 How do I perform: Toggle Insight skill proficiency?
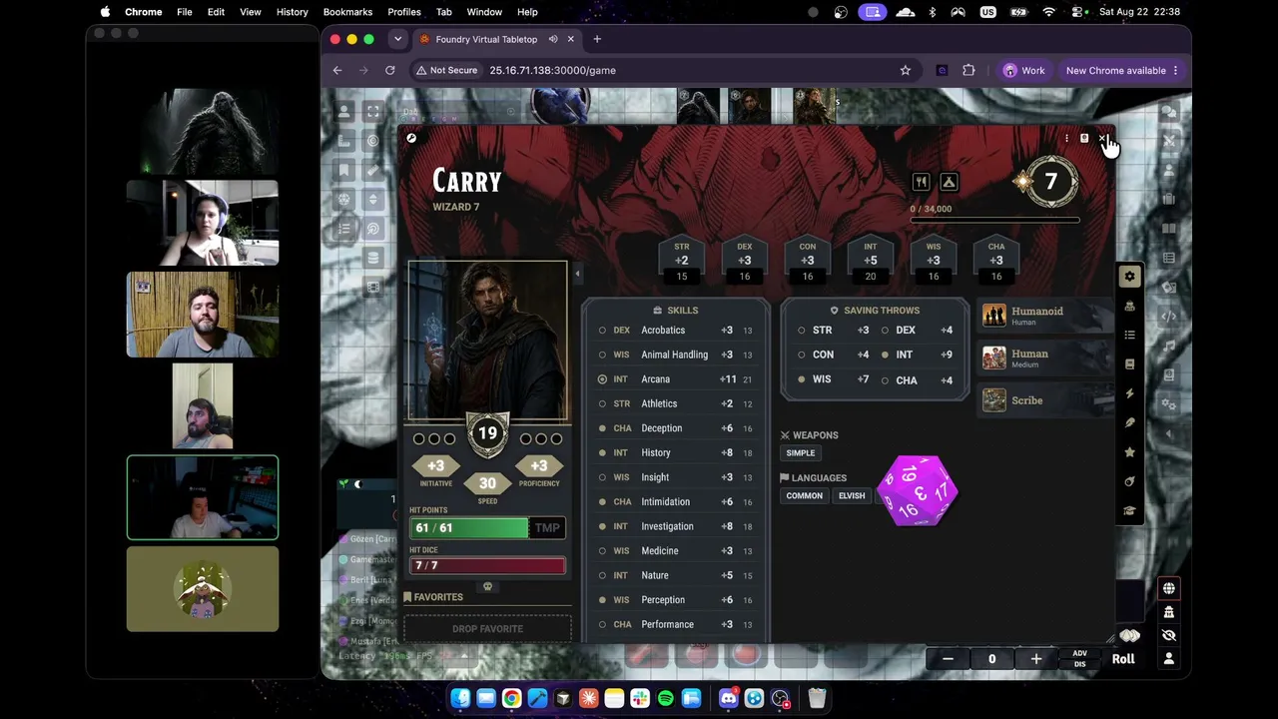pyautogui.click(x=602, y=477)
